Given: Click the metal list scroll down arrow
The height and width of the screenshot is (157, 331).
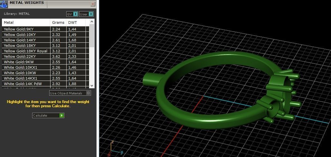Looking at the screenshot, I should [x=92, y=85].
